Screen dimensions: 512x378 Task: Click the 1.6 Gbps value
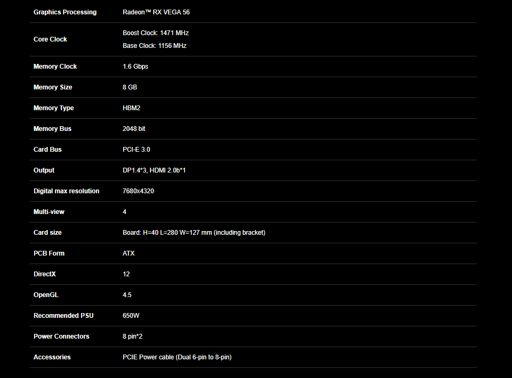pyautogui.click(x=135, y=67)
